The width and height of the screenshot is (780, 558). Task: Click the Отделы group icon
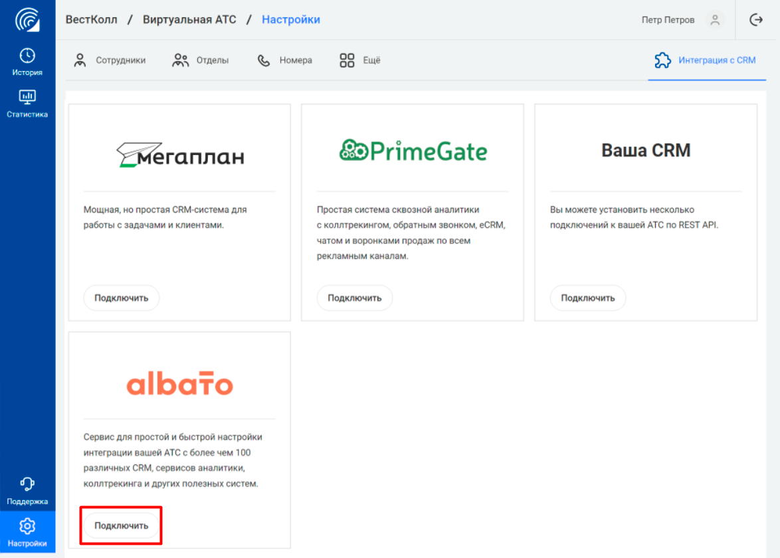tap(181, 60)
